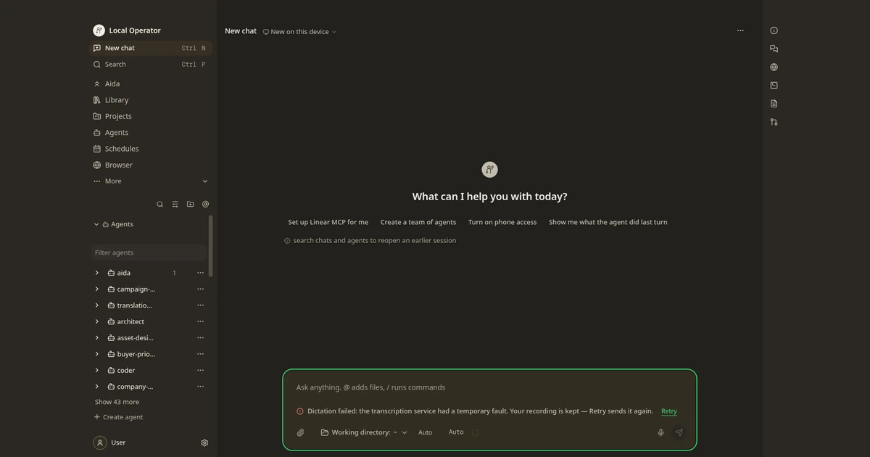Click Show 43 more agents
Screen dimensions: 870x457
[x=117, y=402]
